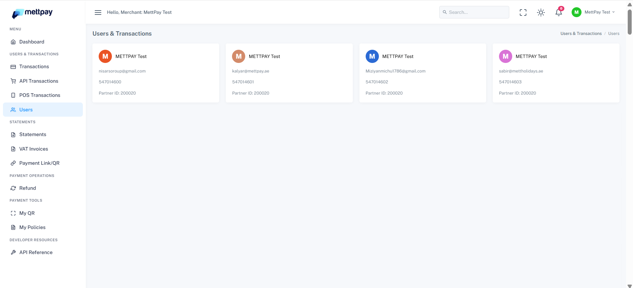Click the API Transactions cart icon
Screen dimensions: 633x288
13,81
